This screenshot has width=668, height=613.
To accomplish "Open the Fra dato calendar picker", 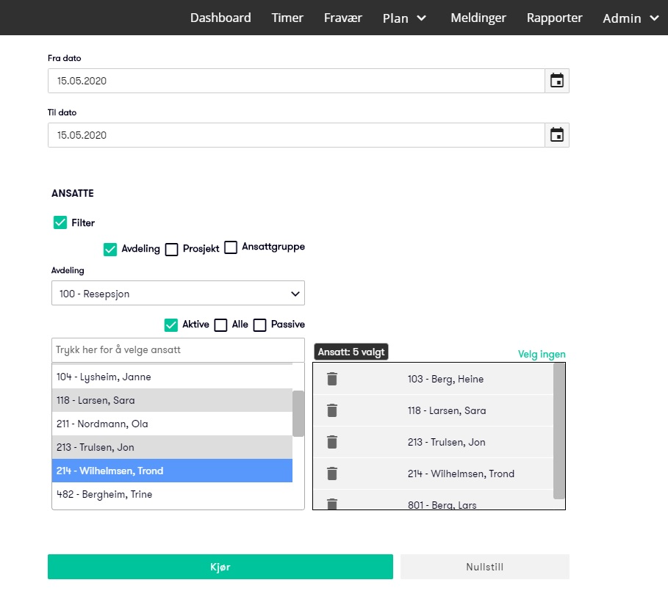I will click(557, 81).
